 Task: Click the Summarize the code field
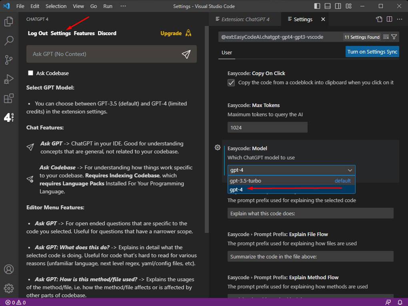click(310, 256)
